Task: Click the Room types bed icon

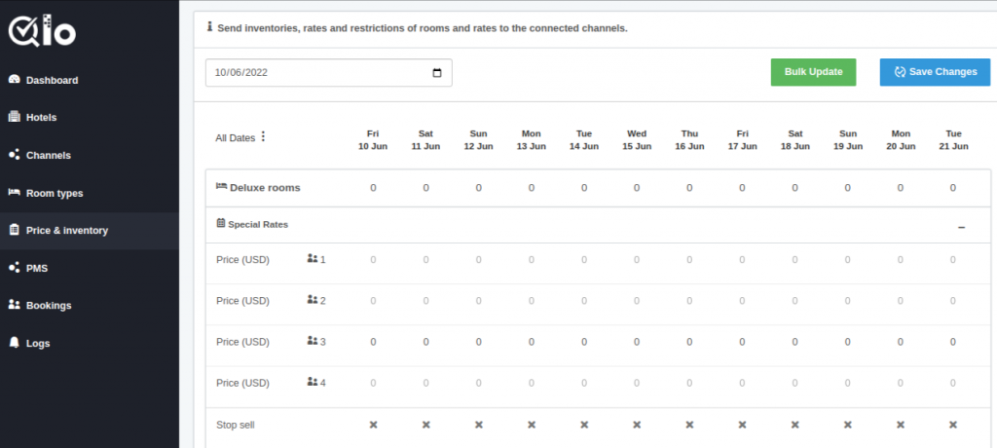Action: point(14,192)
